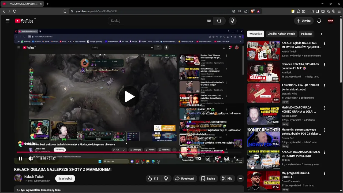343x193 pixels.
Task: Open the Brave Shields lion icon
Action: pos(252,11)
